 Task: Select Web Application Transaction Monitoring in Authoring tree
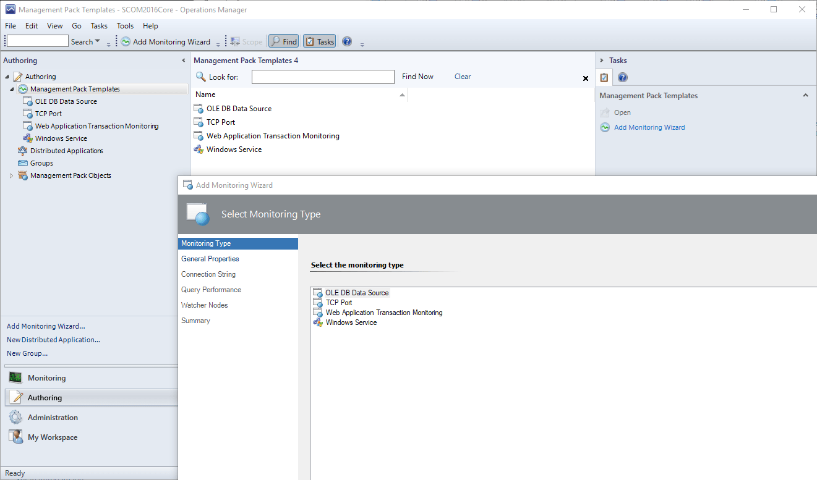click(x=96, y=126)
